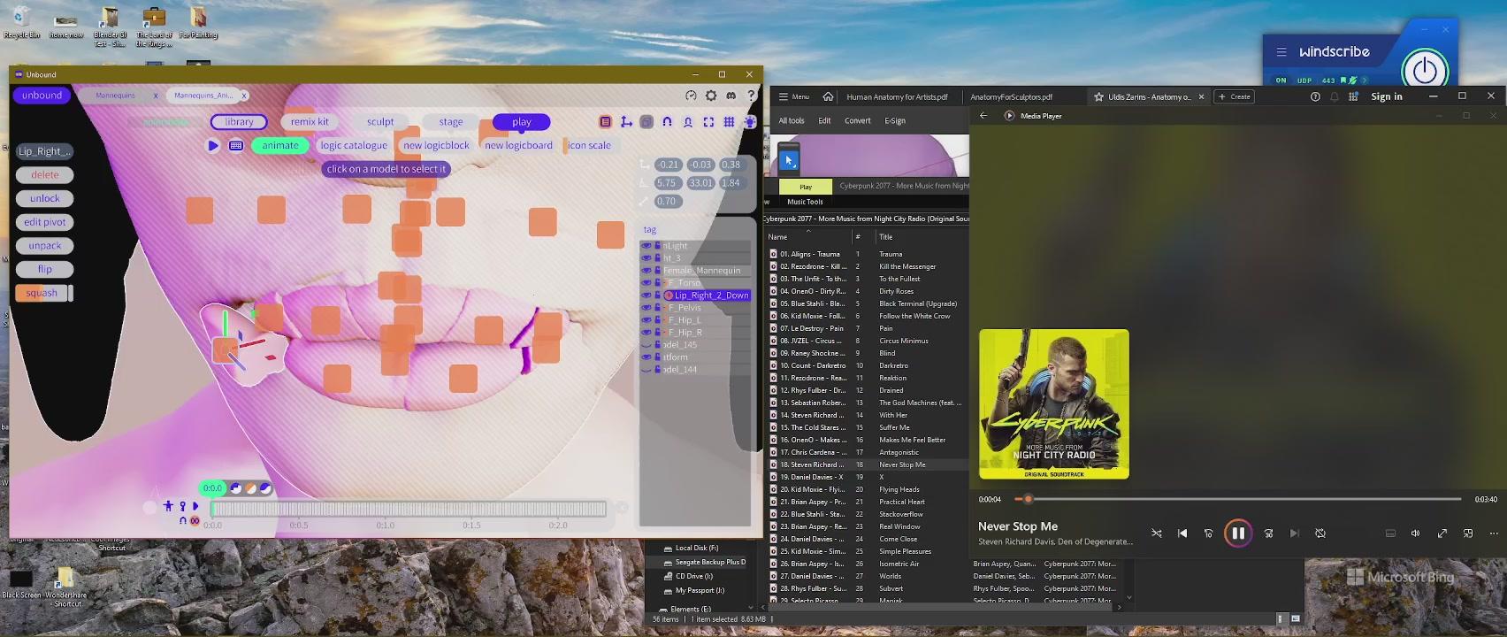This screenshot has width=1507, height=637.
Task: Click the animation timeline track at 0:1.0
Action: click(386, 509)
